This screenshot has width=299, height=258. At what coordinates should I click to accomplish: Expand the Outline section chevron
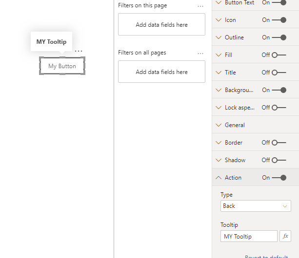click(219, 37)
